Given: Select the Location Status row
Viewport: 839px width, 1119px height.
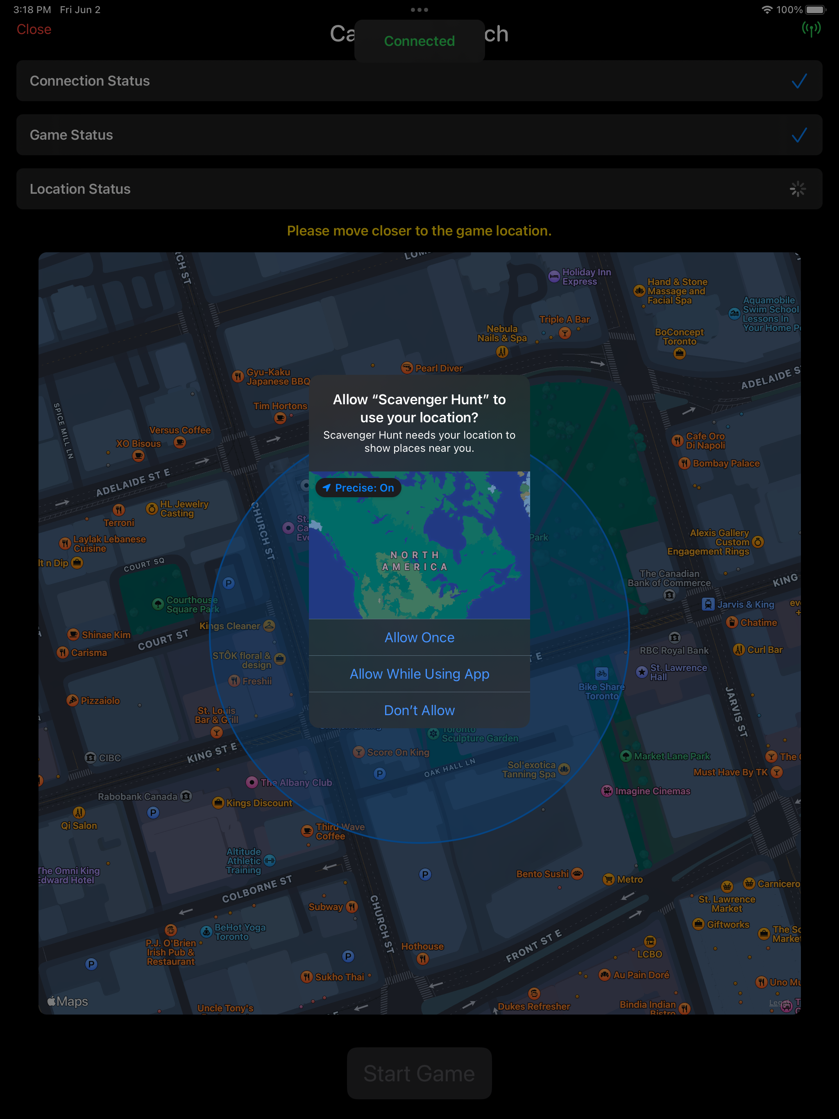Looking at the screenshot, I should coord(419,189).
